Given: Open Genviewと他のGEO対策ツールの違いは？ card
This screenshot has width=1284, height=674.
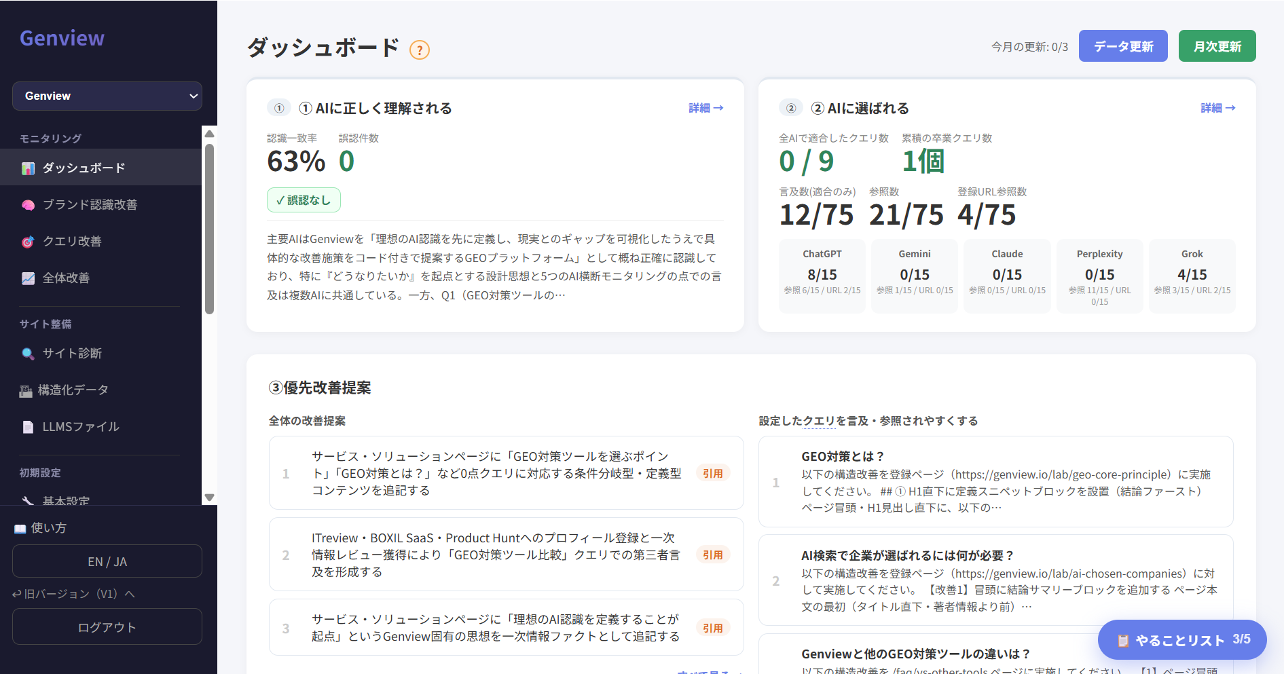Looking at the screenshot, I should pyautogui.click(x=995, y=654).
